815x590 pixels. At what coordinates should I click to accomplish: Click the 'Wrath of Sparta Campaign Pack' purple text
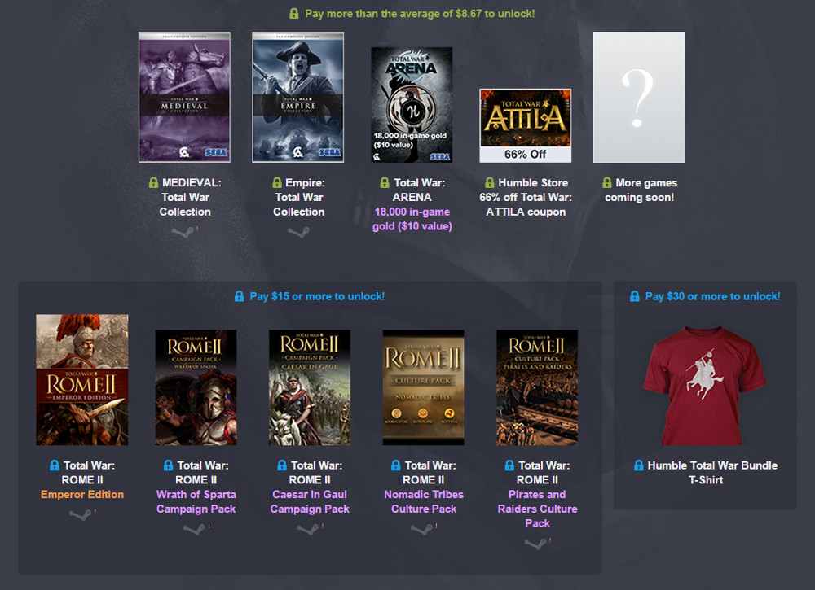[x=196, y=502]
